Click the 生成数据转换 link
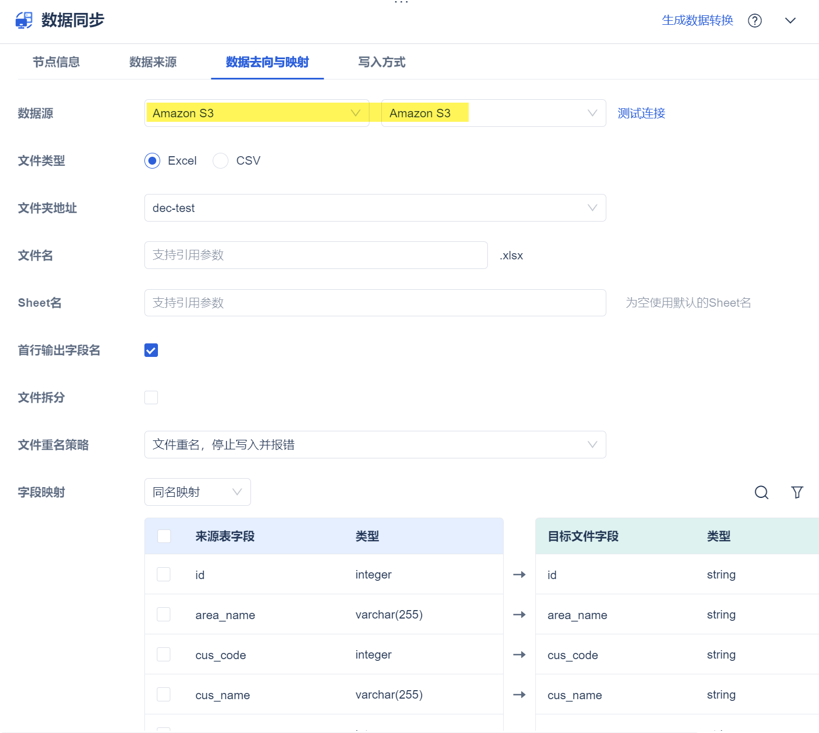The height and width of the screenshot is (733, 819). (698, 20)
